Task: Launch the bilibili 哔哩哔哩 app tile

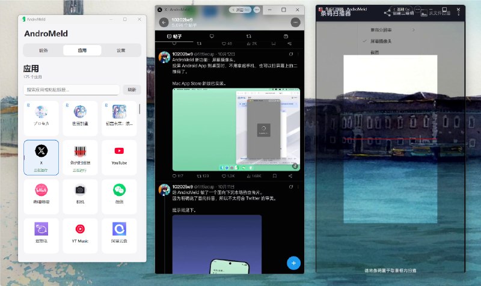Action: [41, 196]
